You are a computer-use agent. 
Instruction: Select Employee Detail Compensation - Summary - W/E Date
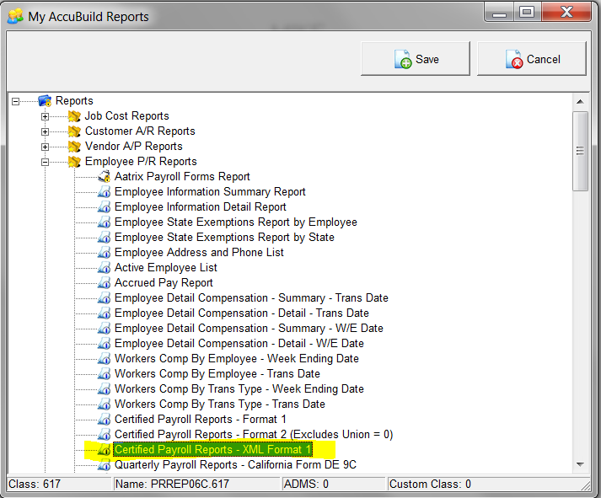click(249, 329)
